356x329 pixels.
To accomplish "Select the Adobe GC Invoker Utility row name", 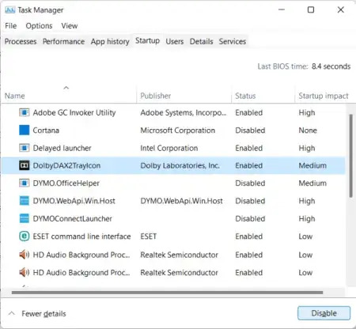I will pyautogui.click(x=74, y=112).
